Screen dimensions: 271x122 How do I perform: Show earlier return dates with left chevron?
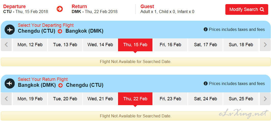pyautogui.click(x=6, y=99)
